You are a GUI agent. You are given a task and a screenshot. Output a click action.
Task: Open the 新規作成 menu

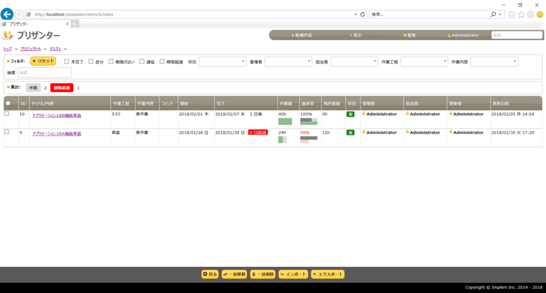coord(302,35)
